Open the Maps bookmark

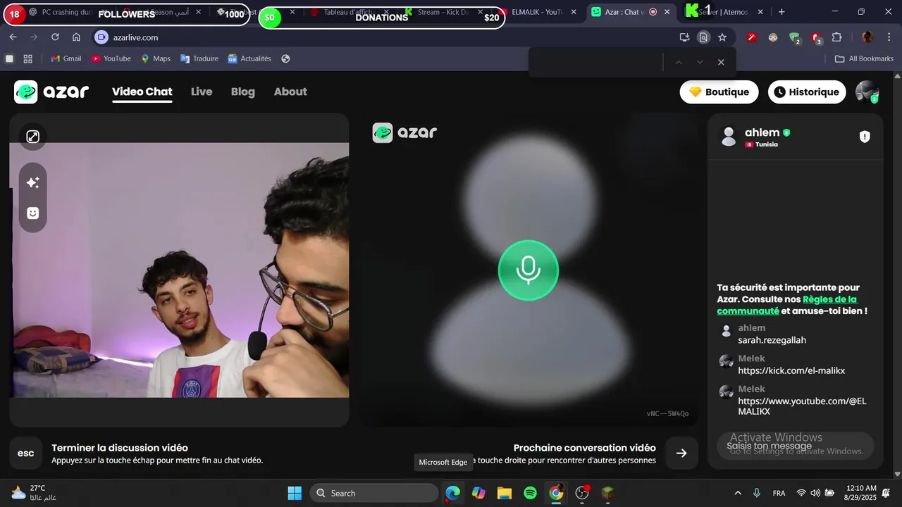point(156,58)
